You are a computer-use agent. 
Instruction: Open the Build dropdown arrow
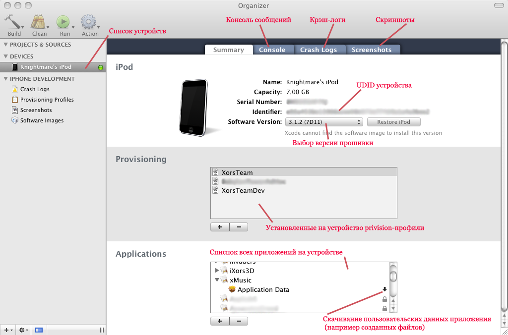(x=23, y=28)
